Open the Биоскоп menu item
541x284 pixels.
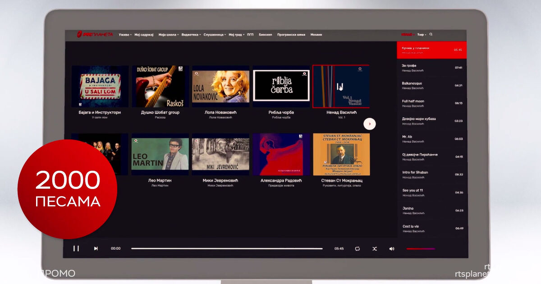[265, 35]
